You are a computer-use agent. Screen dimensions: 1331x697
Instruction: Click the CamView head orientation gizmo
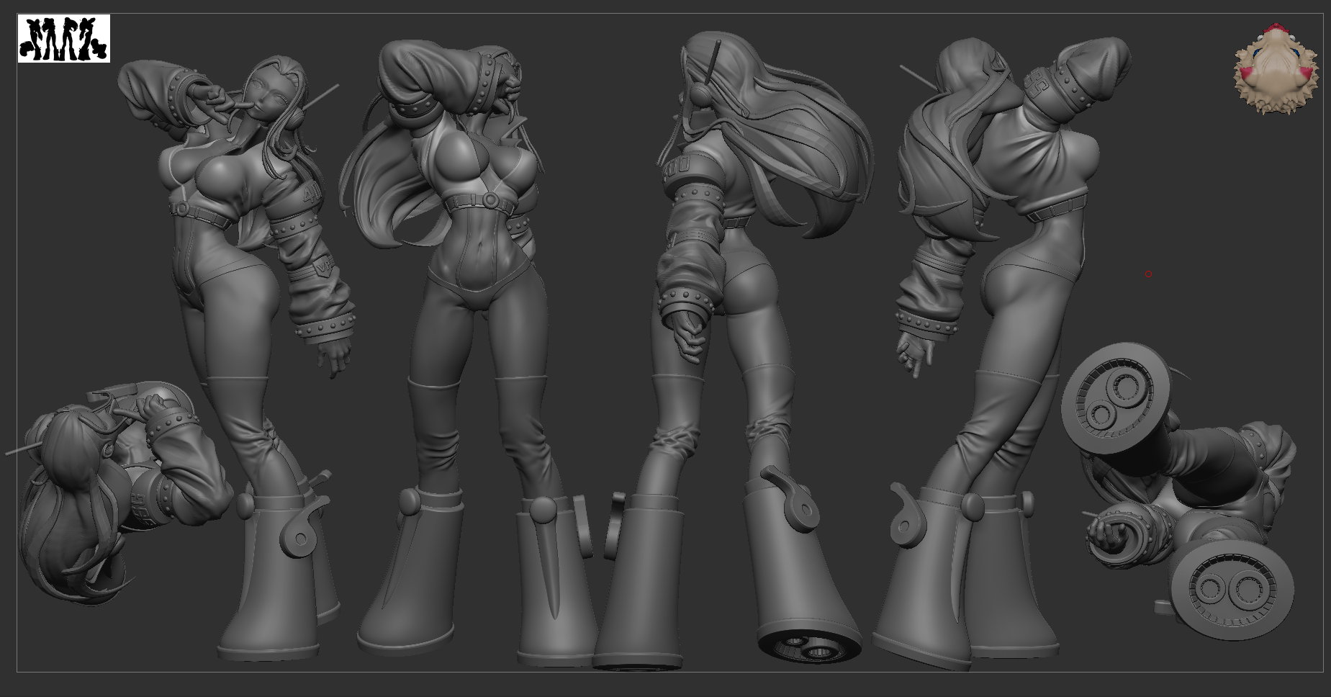click(x=1276, y=68)
